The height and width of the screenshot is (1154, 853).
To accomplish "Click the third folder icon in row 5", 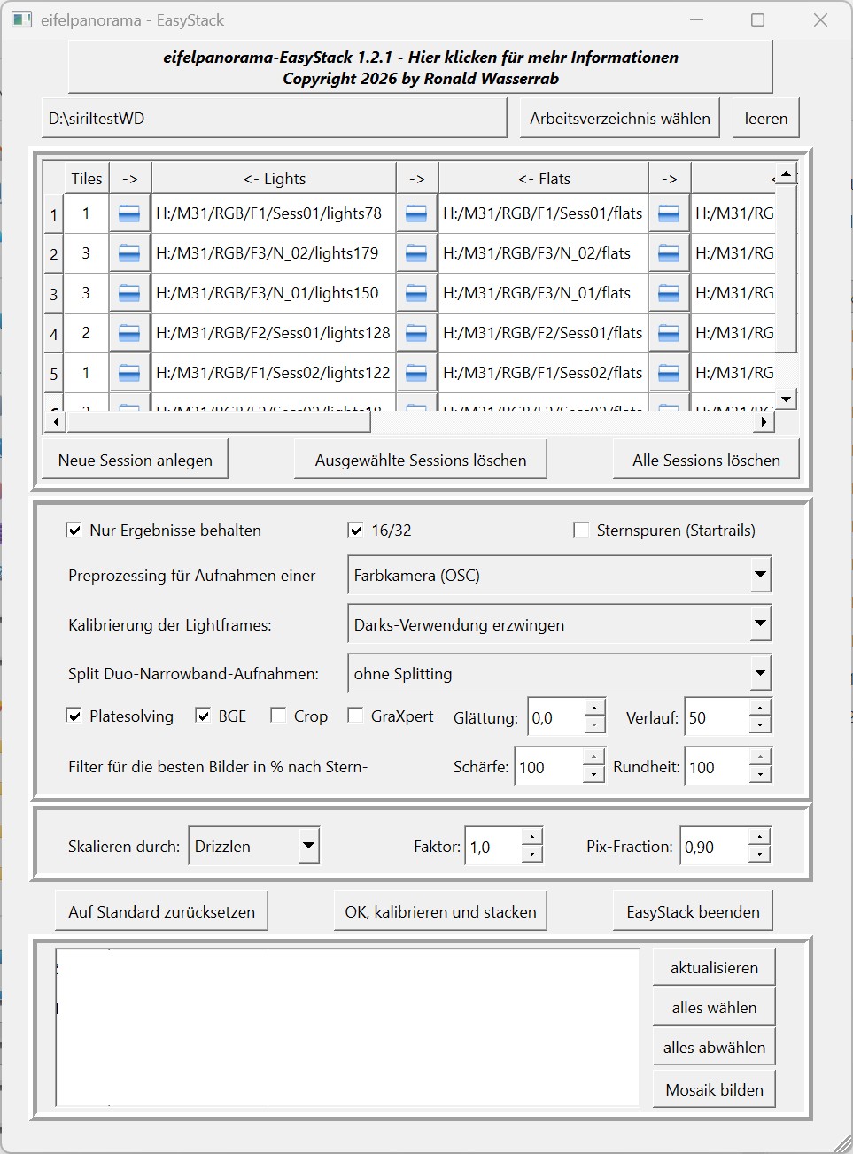I will point(669,373).
